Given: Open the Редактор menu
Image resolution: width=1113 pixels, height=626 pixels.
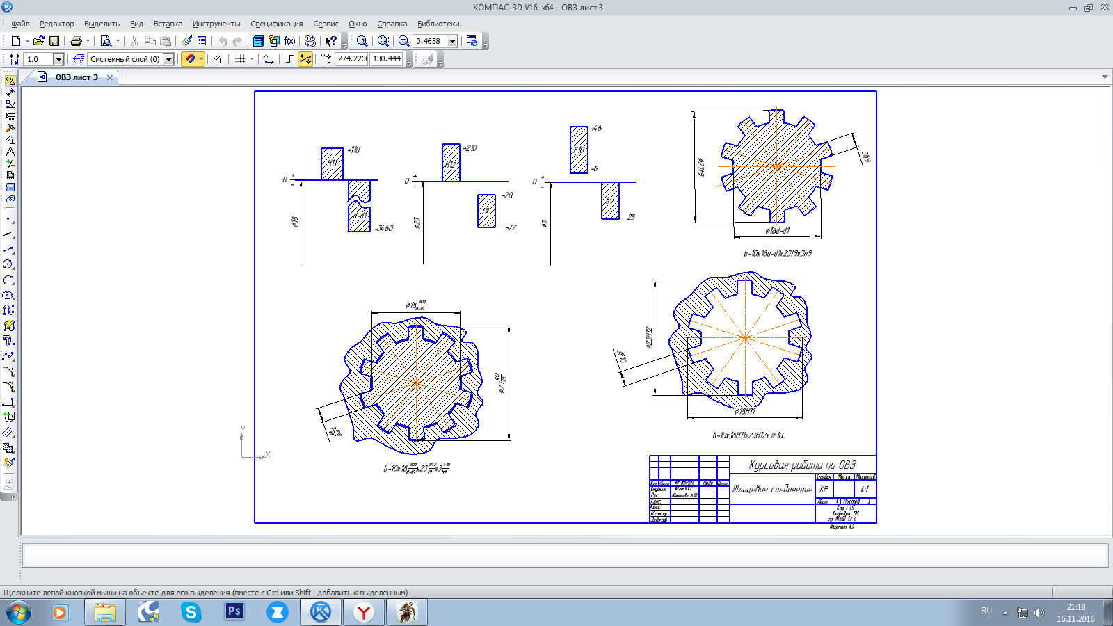Looking at the screenshot, I should (57, 24).
